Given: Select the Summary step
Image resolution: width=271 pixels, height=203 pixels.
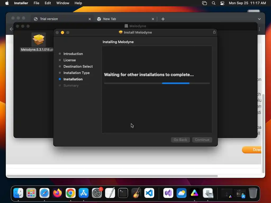Looking at the screenshot, I should click(x=71, y=85).
